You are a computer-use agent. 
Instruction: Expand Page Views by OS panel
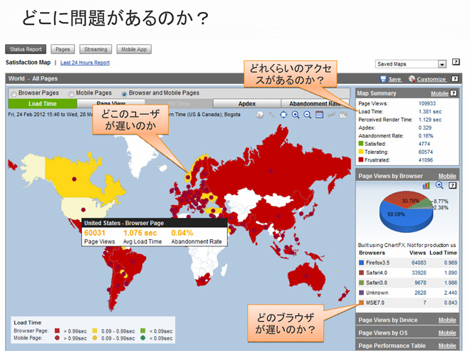(x=407, y=333)
